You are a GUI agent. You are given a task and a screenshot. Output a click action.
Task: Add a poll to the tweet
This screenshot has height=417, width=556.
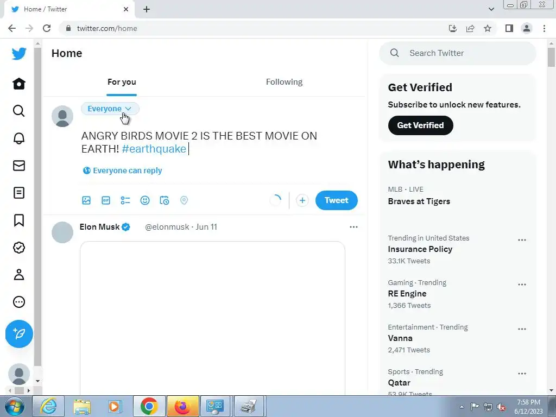click(x=125, y=200)
